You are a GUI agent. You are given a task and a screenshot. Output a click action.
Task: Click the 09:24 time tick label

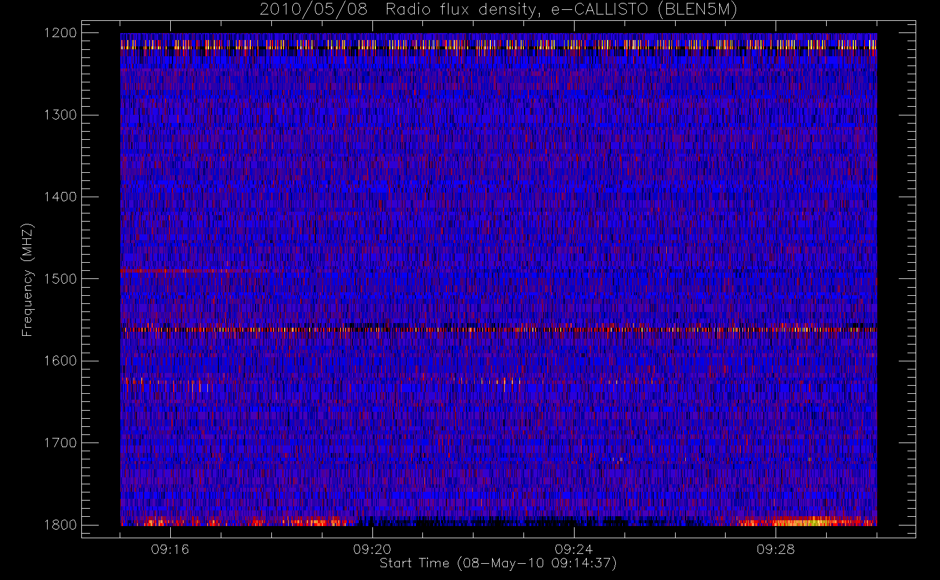(574, 549)
